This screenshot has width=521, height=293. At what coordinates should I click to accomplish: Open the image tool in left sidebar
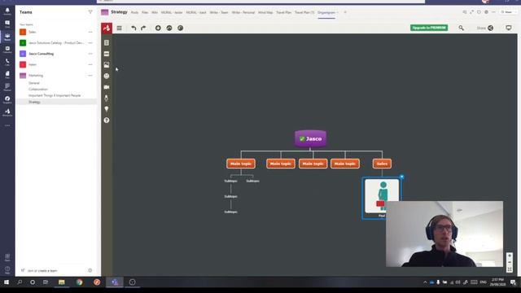[x=107, y=65]
